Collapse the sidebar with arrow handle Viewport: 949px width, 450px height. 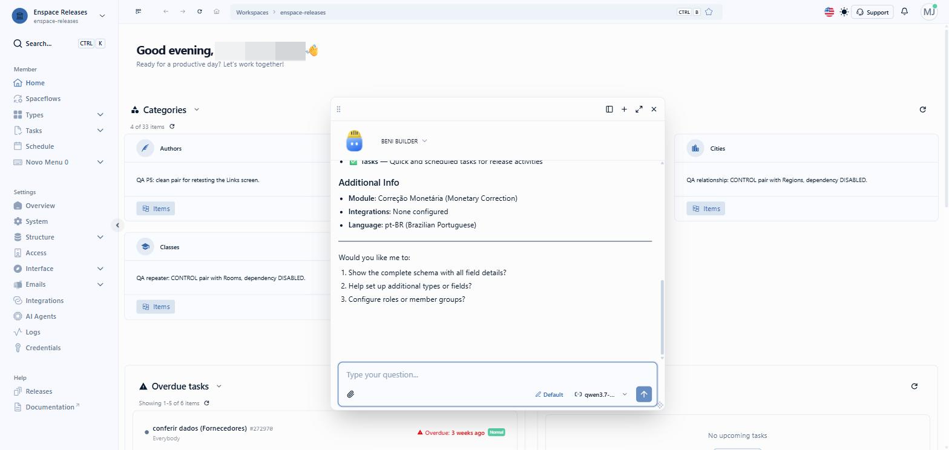117,225
